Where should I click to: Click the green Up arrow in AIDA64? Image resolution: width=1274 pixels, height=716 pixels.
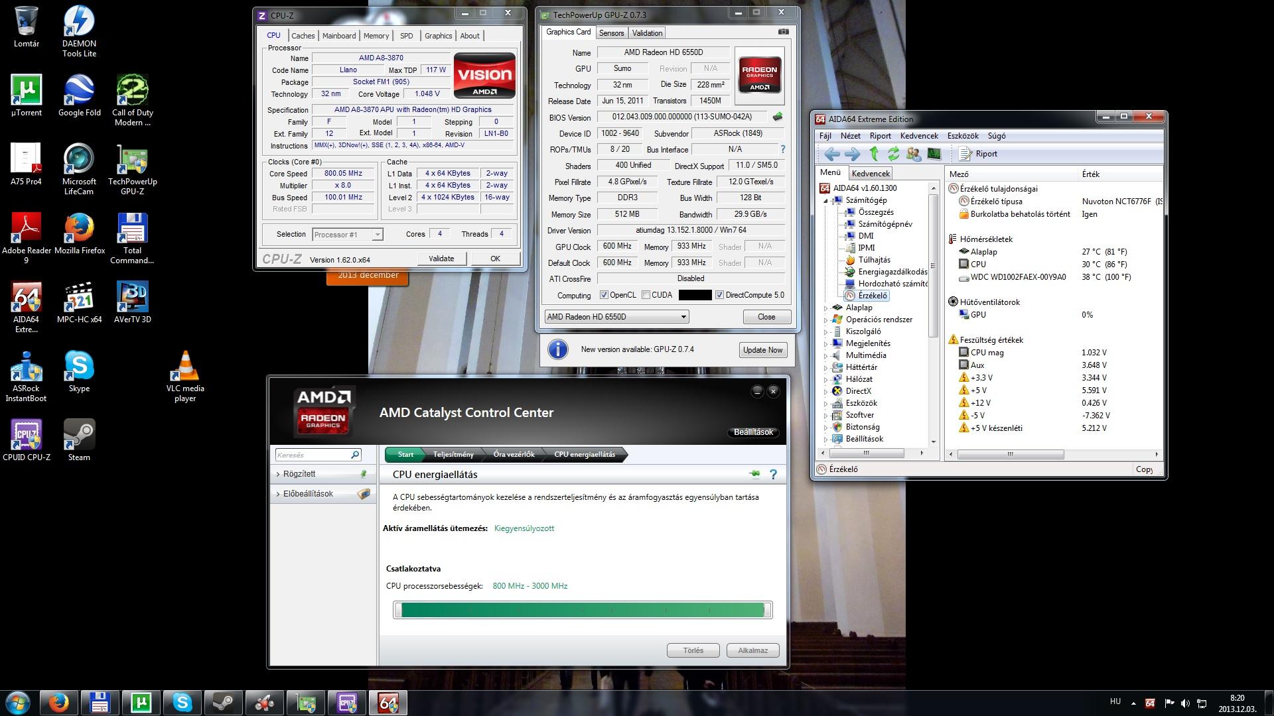pyautogui.click(x=874, y=154)
